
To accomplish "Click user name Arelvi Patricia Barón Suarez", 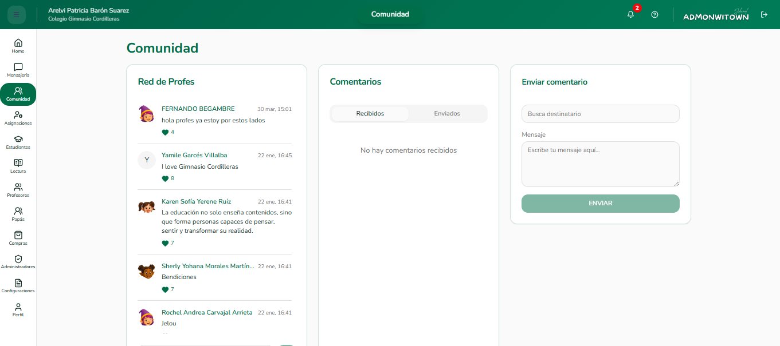I will coord(88,10).
